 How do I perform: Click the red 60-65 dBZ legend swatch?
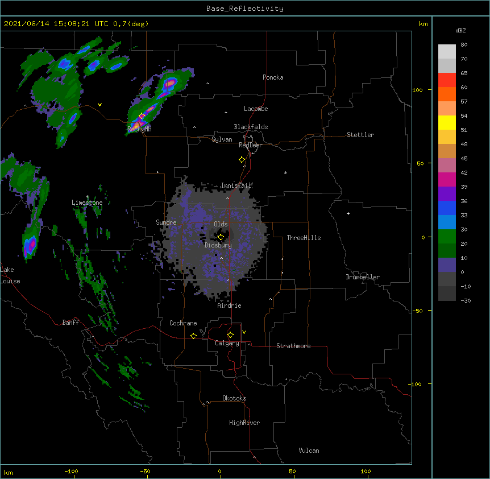pos(447,80)
